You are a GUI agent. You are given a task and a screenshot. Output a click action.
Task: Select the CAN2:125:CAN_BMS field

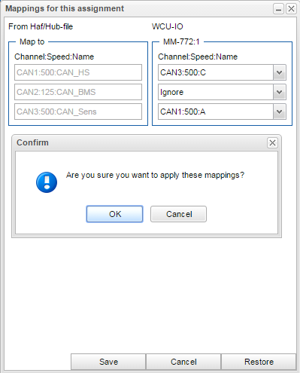coord(78,92)
